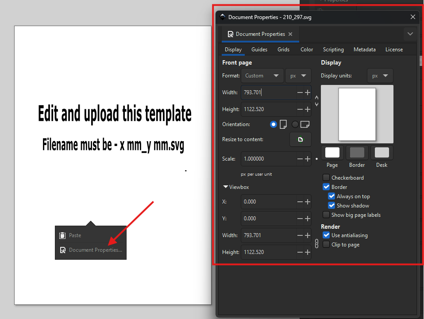Increase front page Height with plus button

tap(308, 109)
